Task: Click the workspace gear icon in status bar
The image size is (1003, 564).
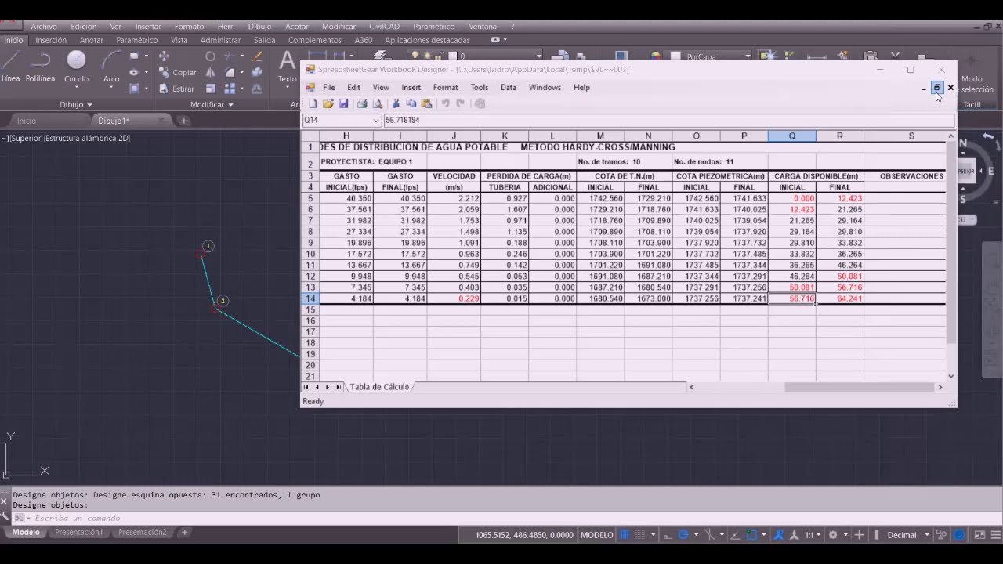Action: (x=833, y=535)
